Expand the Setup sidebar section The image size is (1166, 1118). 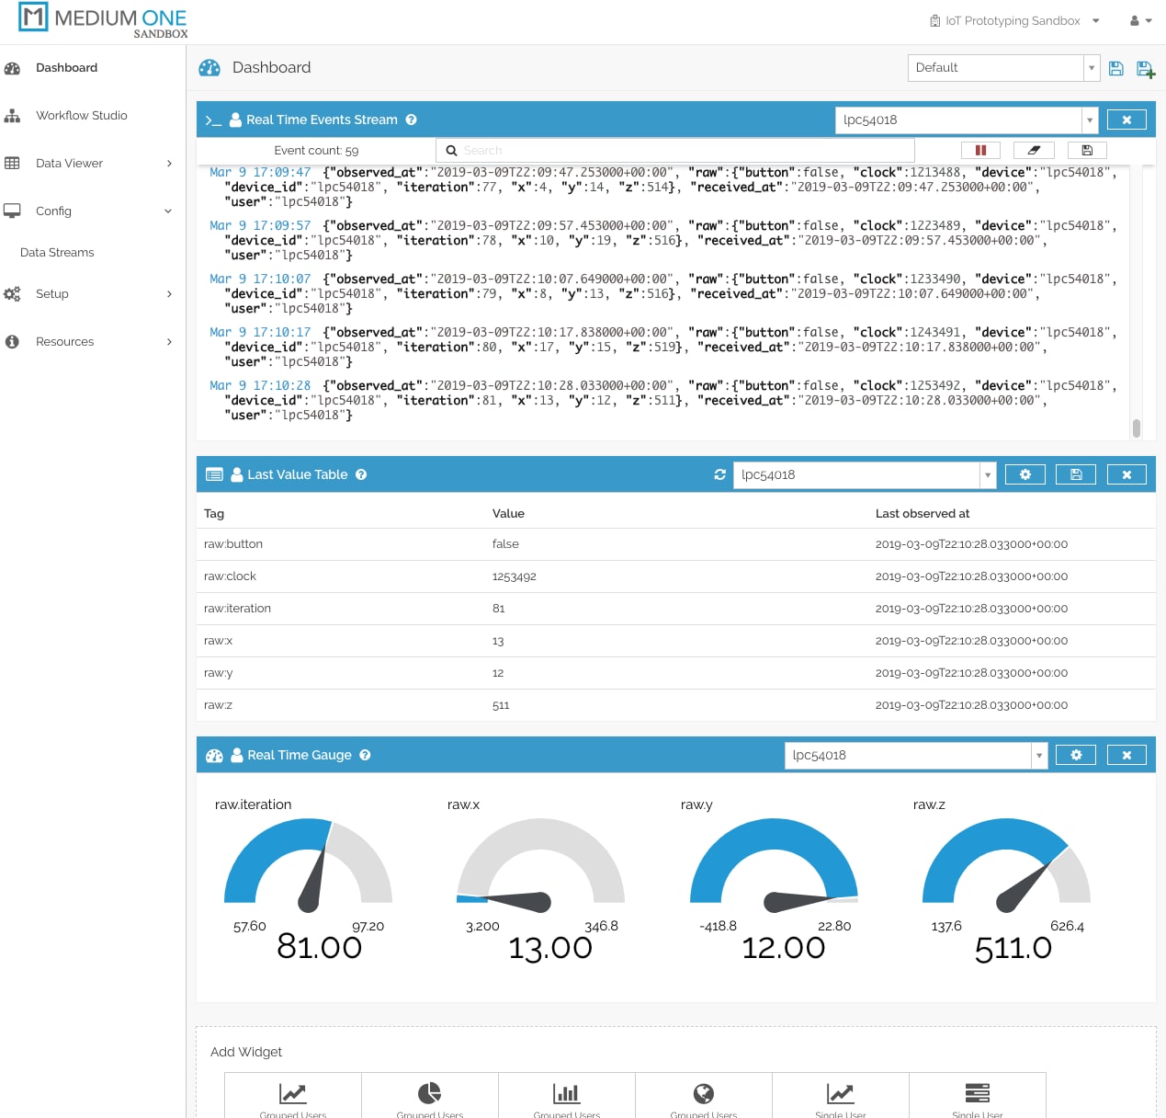point(52,293)
